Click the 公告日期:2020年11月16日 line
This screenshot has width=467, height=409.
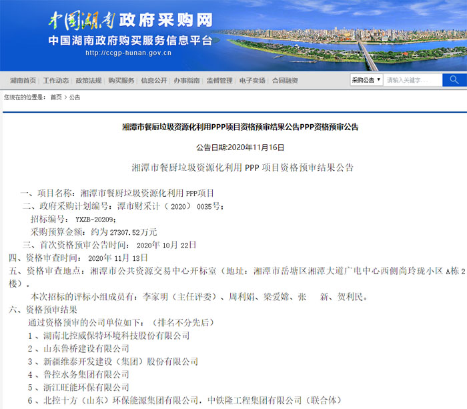tap(240, 147)
